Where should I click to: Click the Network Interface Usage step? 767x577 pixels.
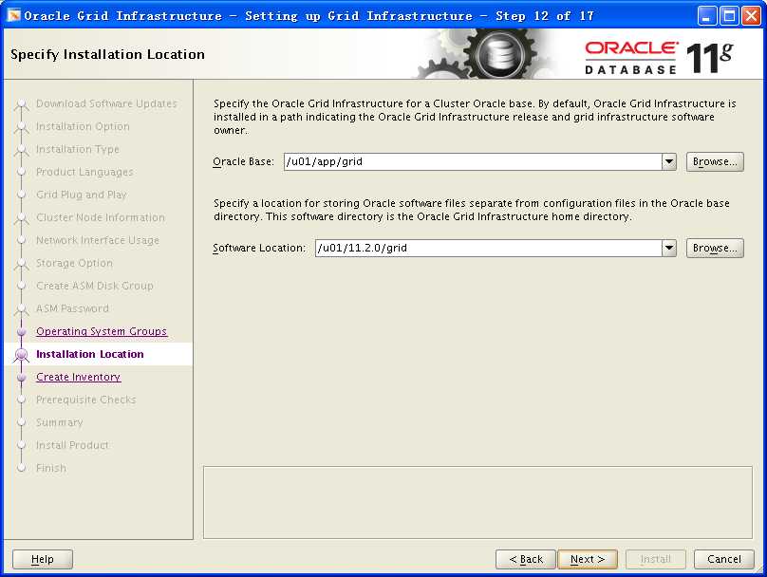[98, 240]
